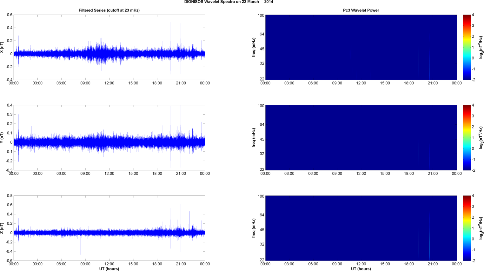Click 18:00 tick under bottom spectrogram

coord(409,264)
